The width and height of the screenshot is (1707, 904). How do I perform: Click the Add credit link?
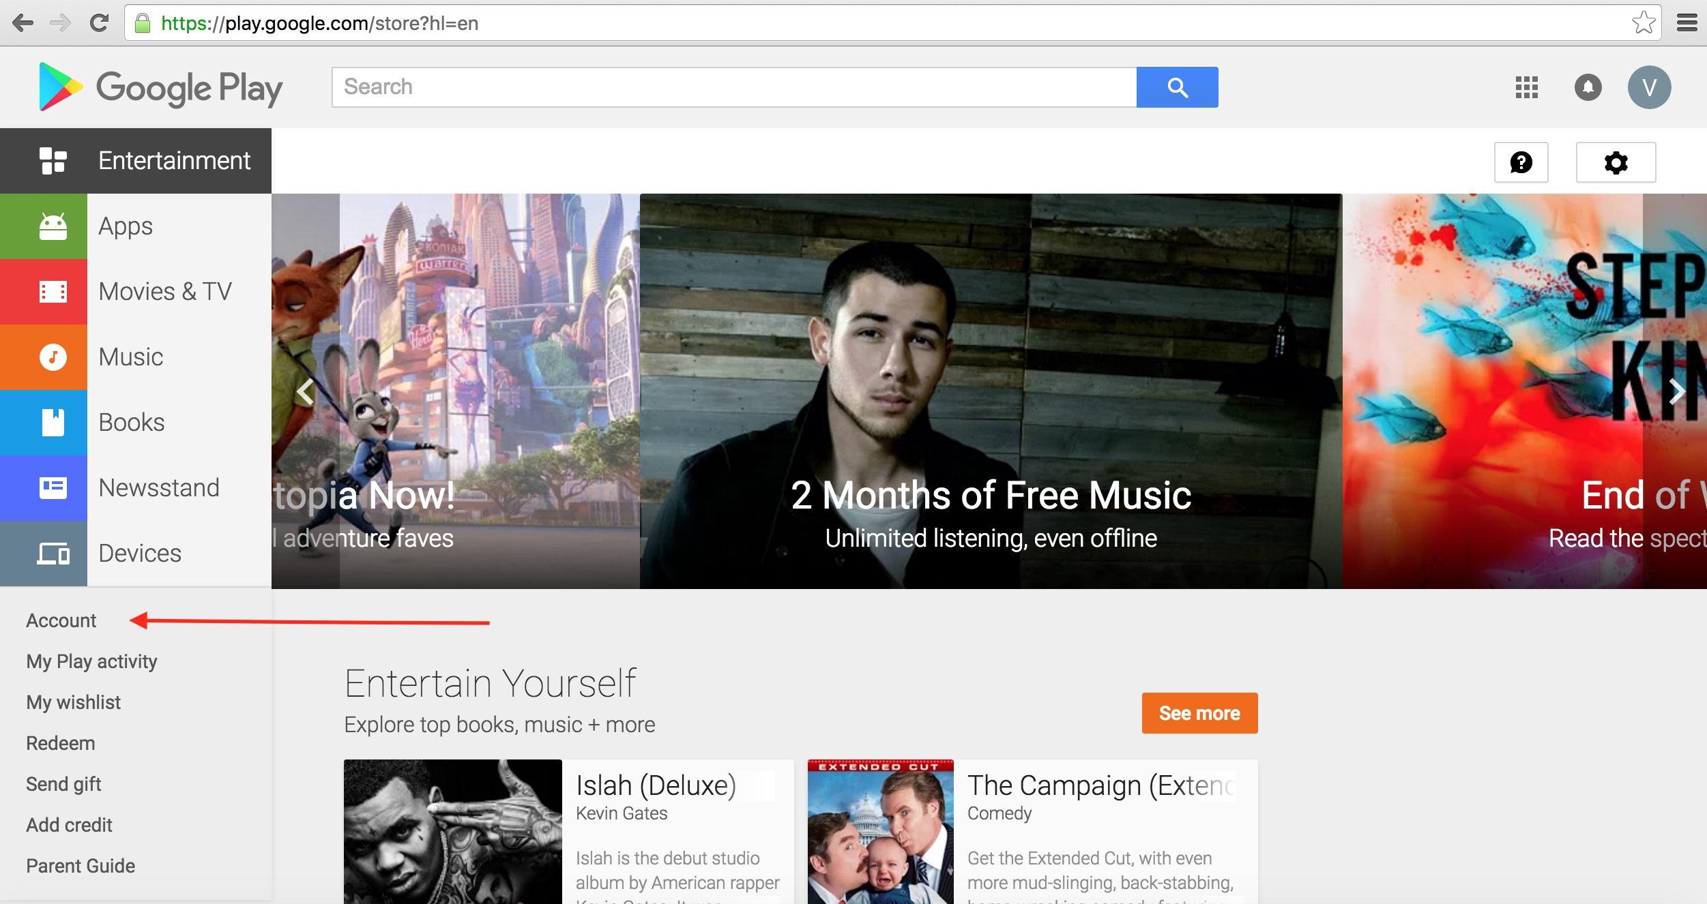69,825
